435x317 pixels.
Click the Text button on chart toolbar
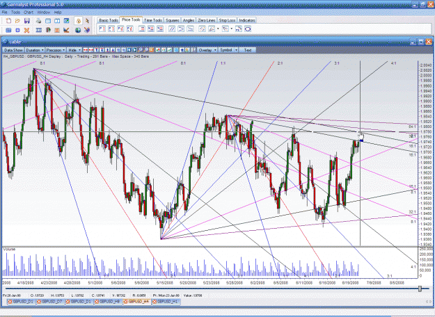pyautogui.click(x=248, y=50)
